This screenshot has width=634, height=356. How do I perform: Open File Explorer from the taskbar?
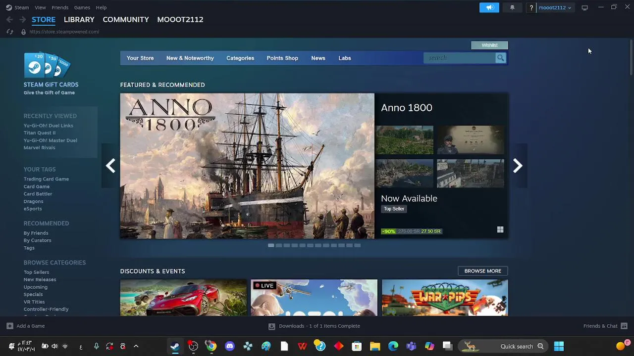(375, 346)
